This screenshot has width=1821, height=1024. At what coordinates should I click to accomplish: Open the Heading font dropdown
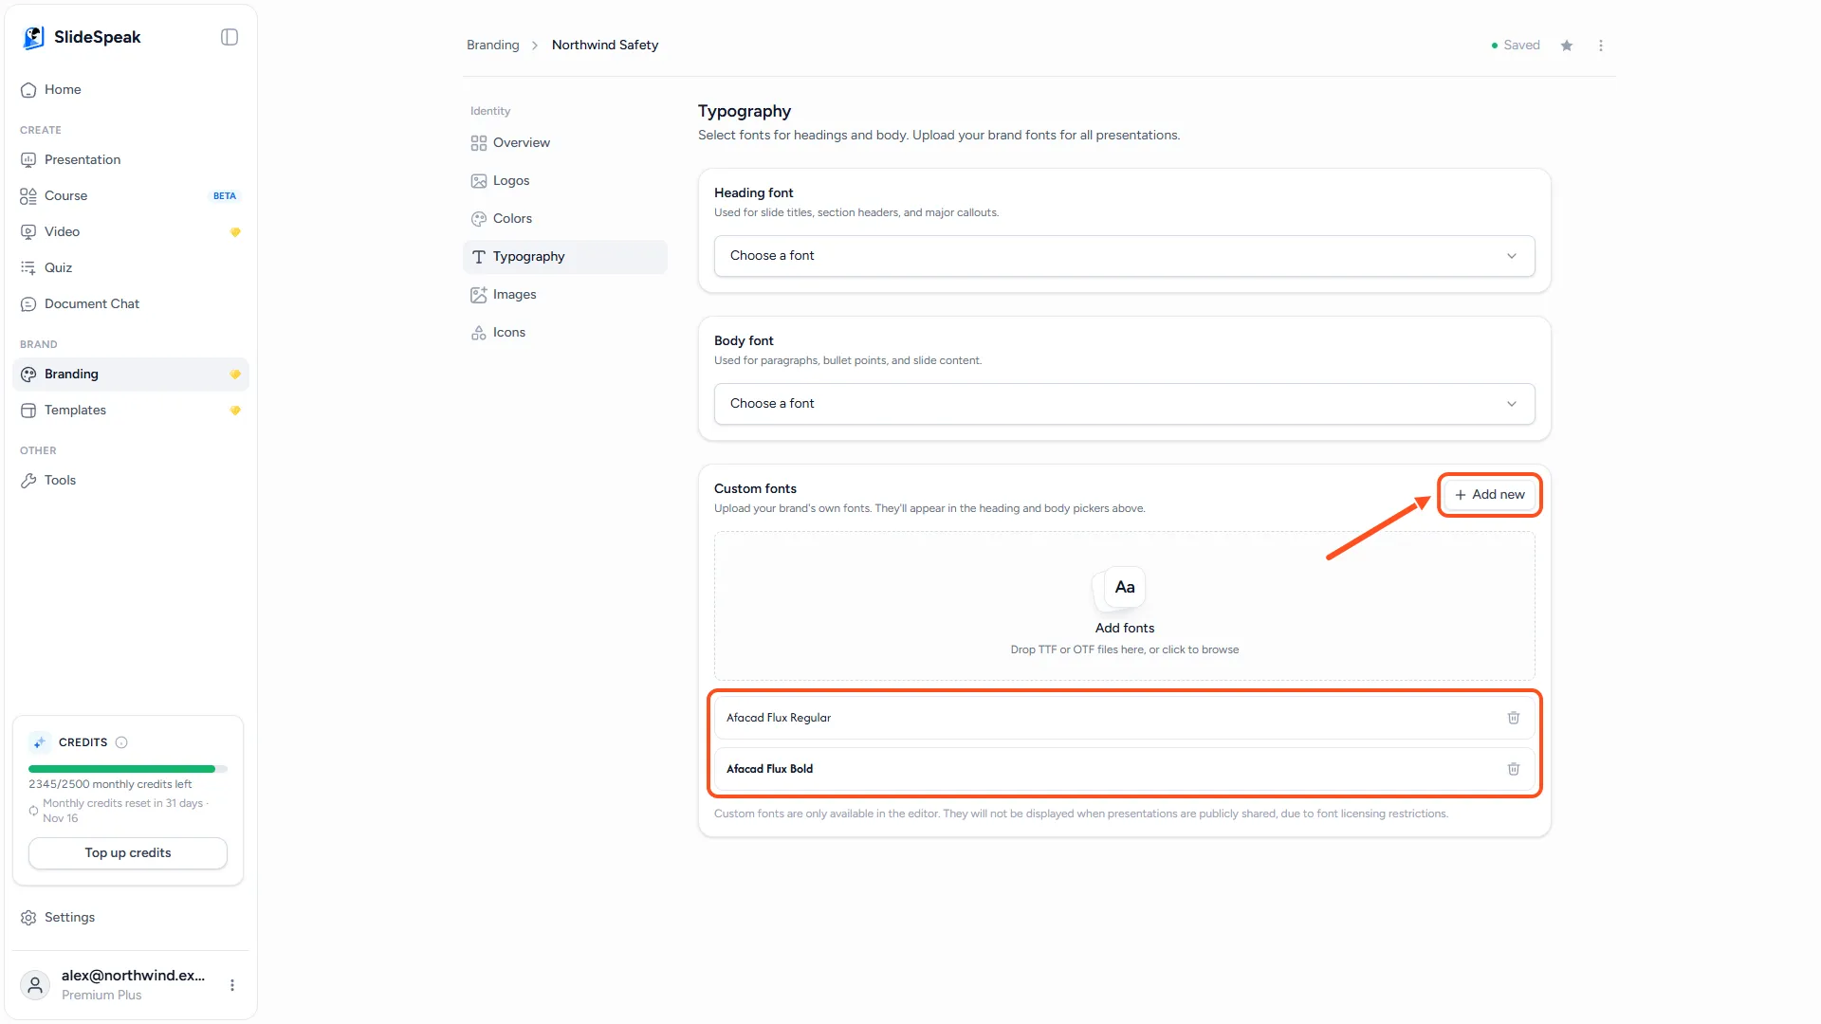[x=1125, y=256]
